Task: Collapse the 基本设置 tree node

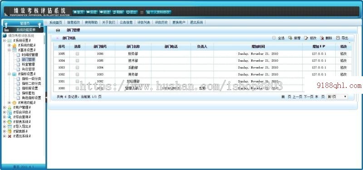Action: (9, 50)
